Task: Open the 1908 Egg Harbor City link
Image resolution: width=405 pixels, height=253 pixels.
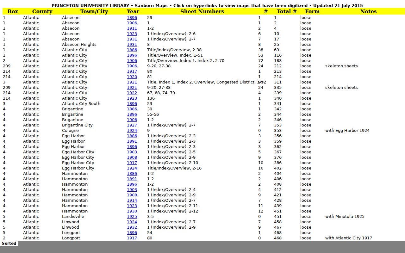Action: click(132, 157)
